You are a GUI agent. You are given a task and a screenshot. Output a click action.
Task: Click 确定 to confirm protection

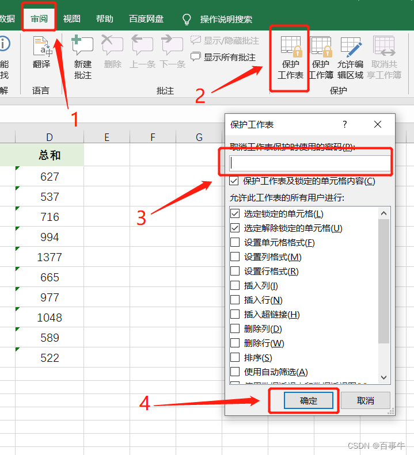pos(309,400)
